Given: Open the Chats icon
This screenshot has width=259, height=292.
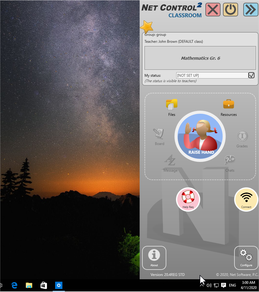Looking at the screenshot, I should 230,163.
